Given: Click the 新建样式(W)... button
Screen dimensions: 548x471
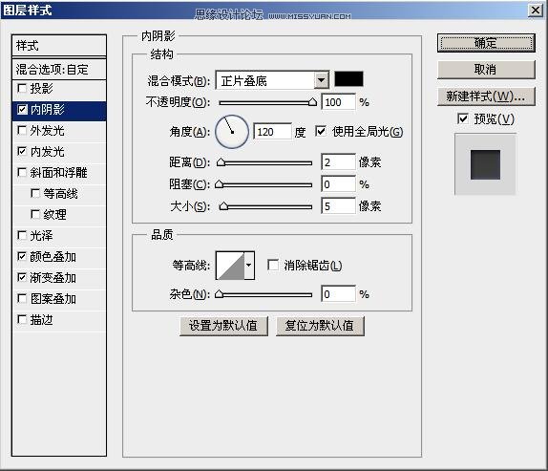Looking at the screenshot, I should point(486,96).
